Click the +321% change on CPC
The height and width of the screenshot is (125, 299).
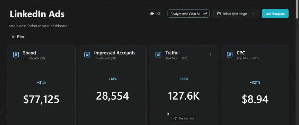pyautogui.click(x=255, y=83)
